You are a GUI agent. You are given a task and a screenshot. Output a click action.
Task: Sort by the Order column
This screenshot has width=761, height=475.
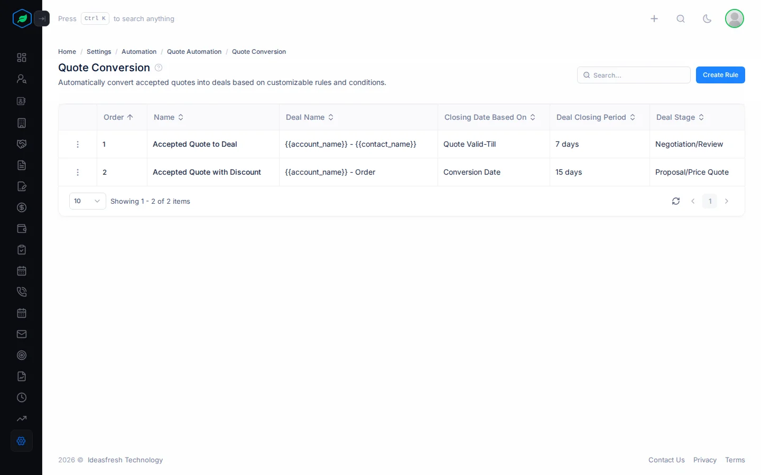click(x=118, y=117)
